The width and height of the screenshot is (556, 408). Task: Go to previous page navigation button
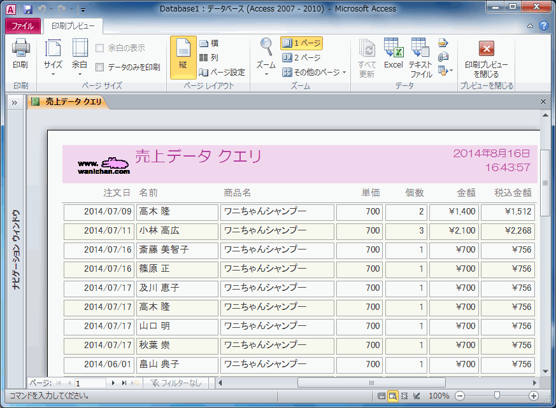[x=69, y=383]
